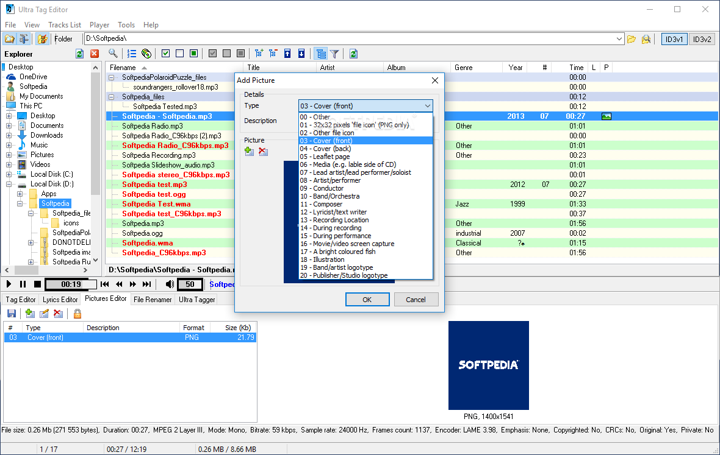
Task: Click the expand all tree icon with green plus
Action: pyautogui.click(x=259, y=54)
